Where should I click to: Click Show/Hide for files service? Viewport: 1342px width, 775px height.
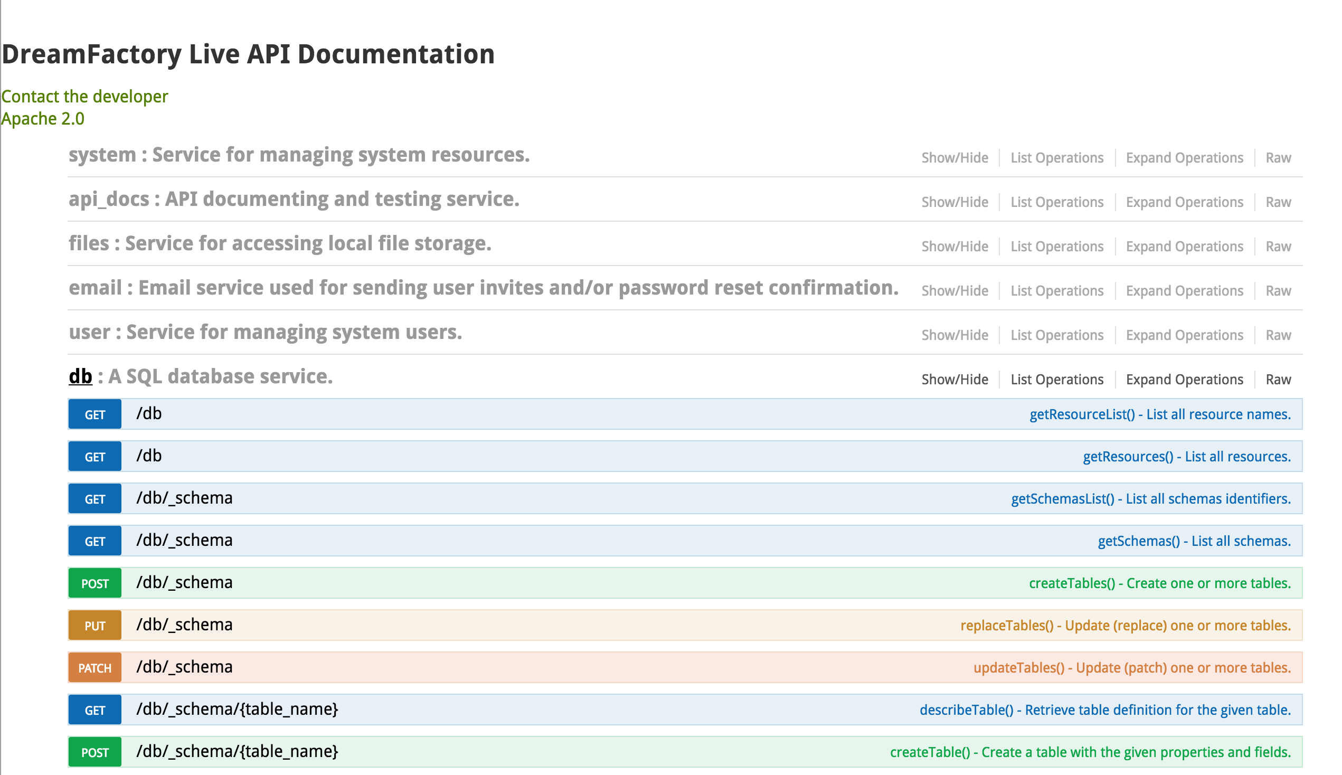[x=954, y=247]
